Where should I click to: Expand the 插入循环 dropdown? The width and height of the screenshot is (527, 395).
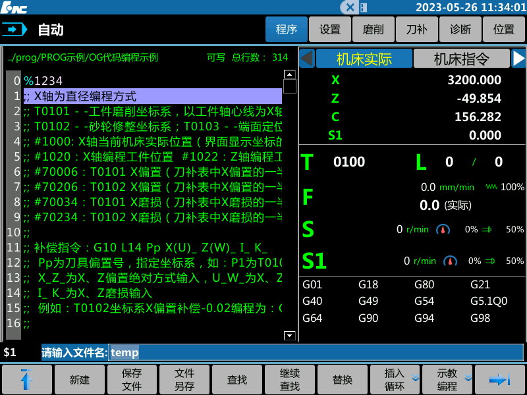coord(415,379)
